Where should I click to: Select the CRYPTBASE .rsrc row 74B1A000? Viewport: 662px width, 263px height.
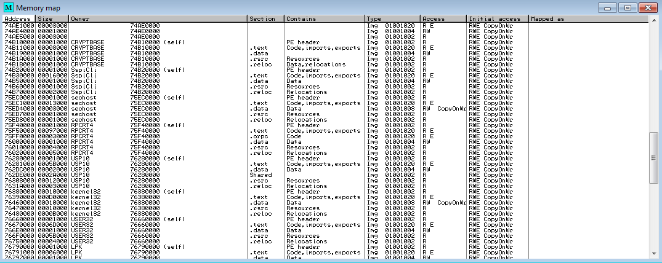(326, 59)
